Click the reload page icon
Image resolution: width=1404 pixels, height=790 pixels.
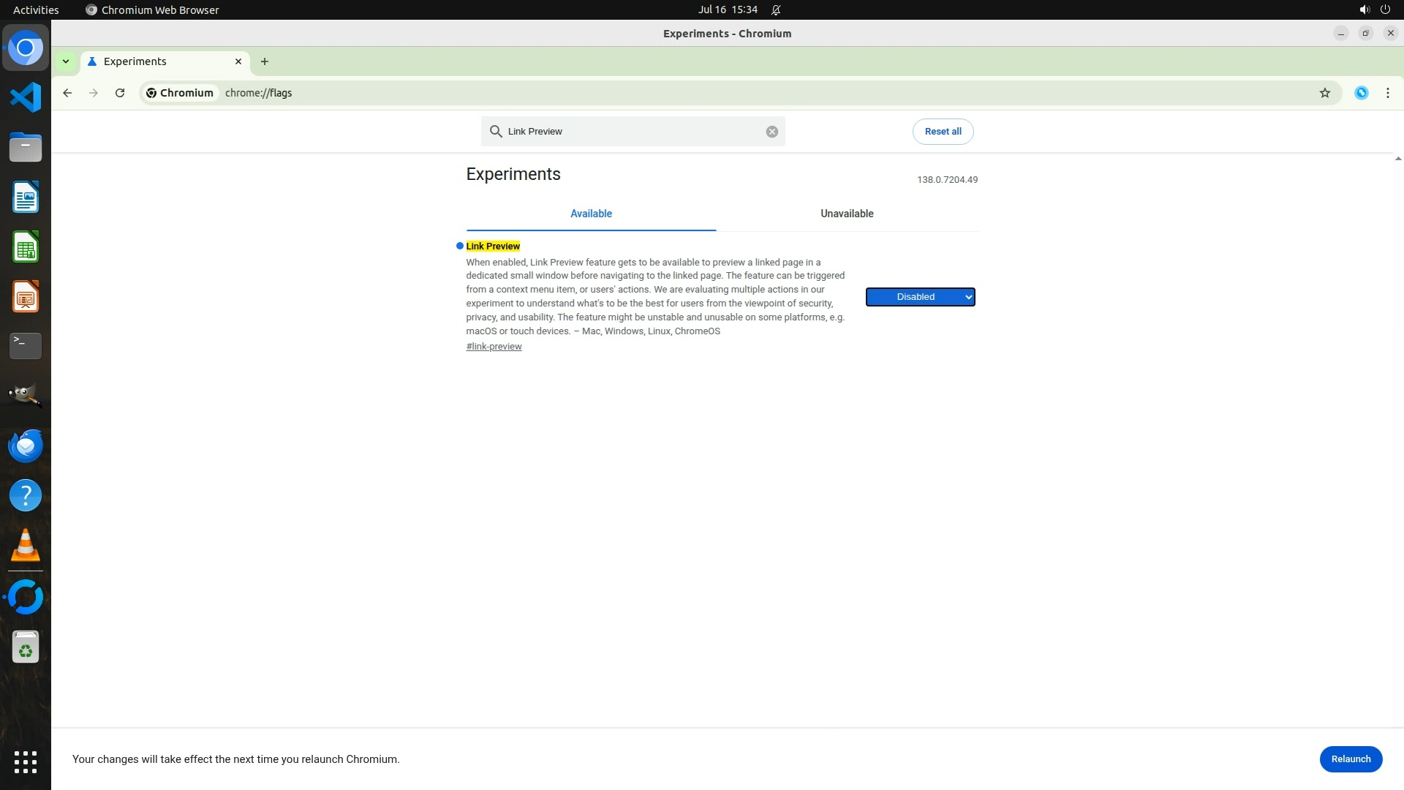click(x=120, y=93)
